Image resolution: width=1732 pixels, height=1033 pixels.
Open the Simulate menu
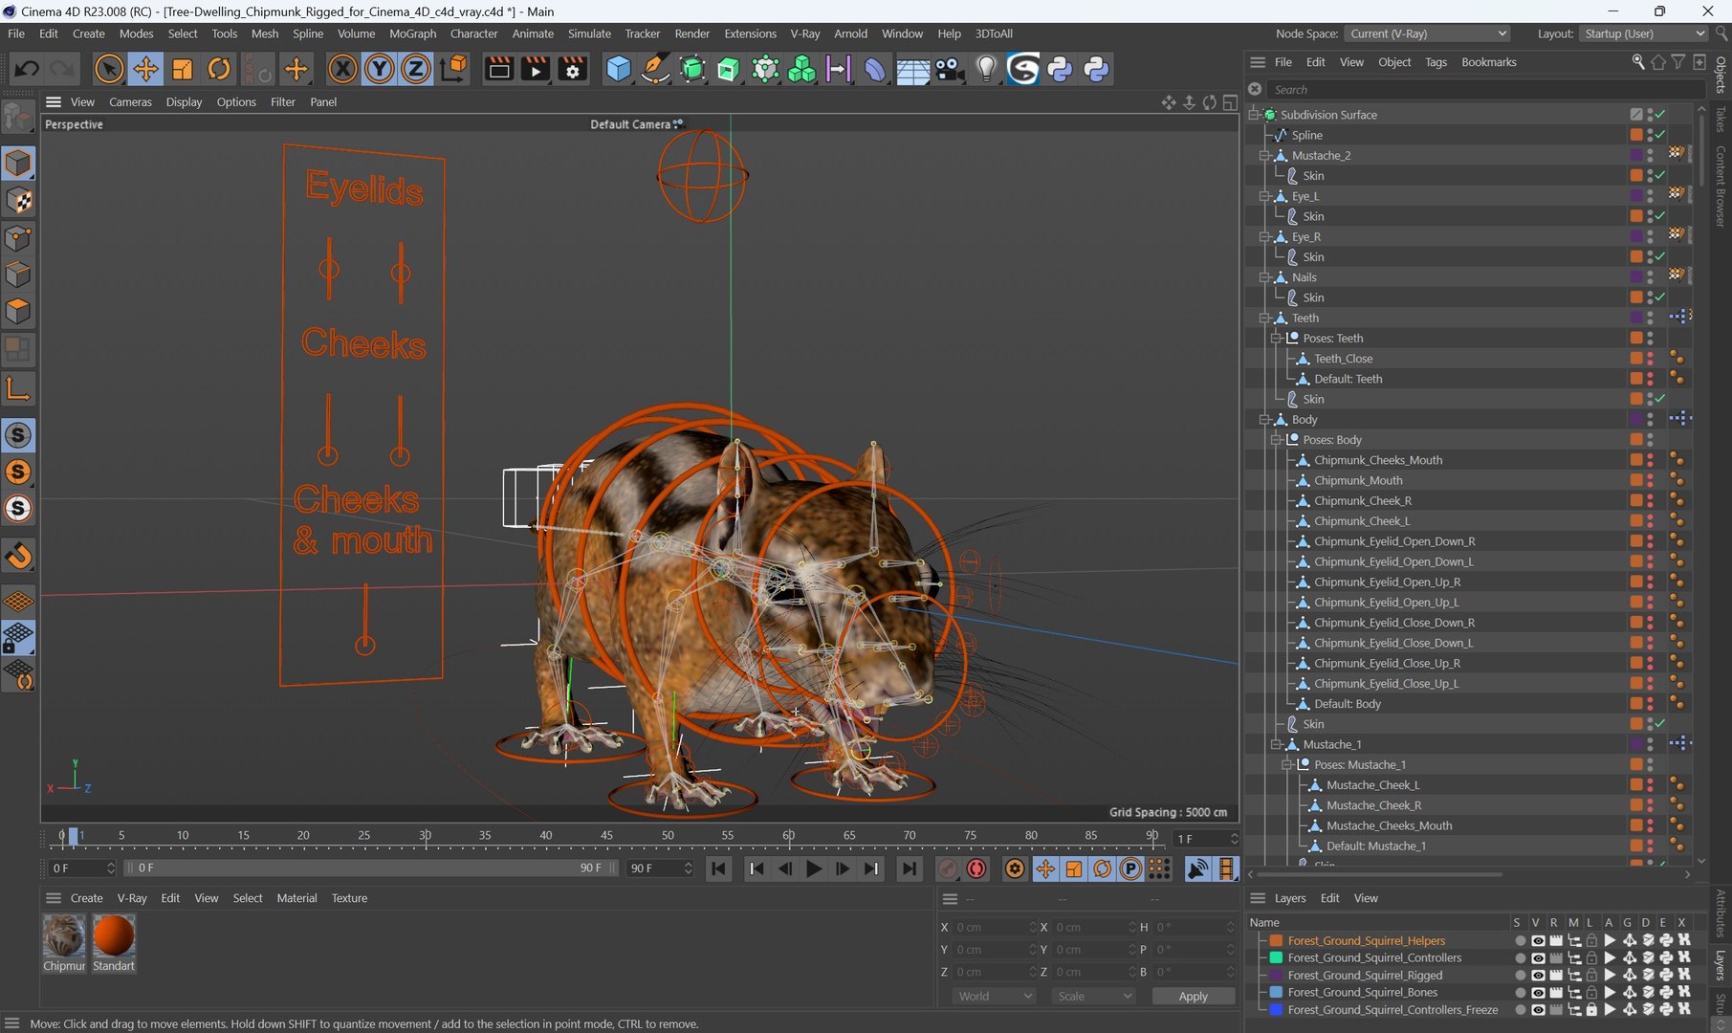[x=589, y=33]
